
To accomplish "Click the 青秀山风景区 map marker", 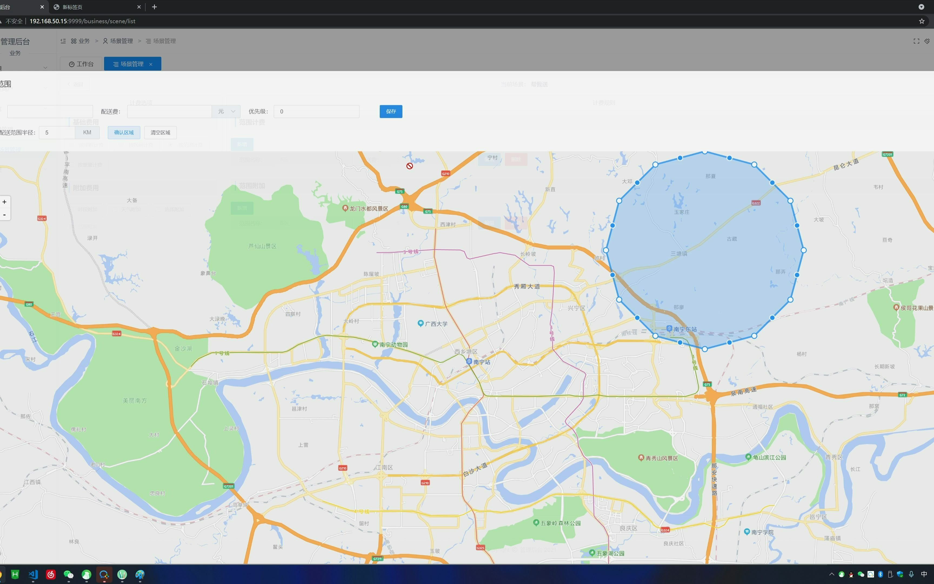I will 641,457.
